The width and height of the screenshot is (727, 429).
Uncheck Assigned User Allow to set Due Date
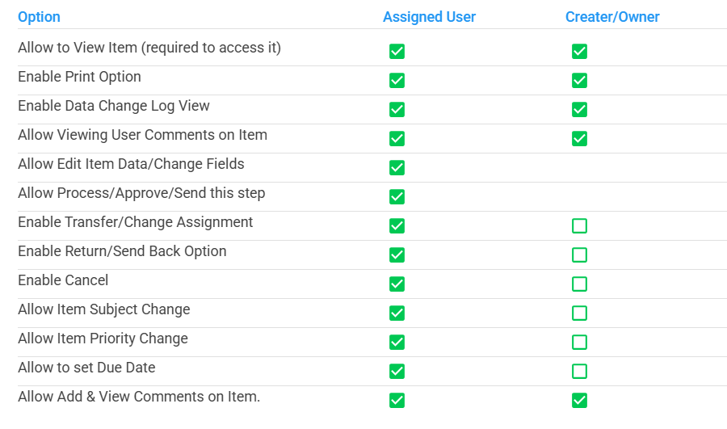(397, 372)
